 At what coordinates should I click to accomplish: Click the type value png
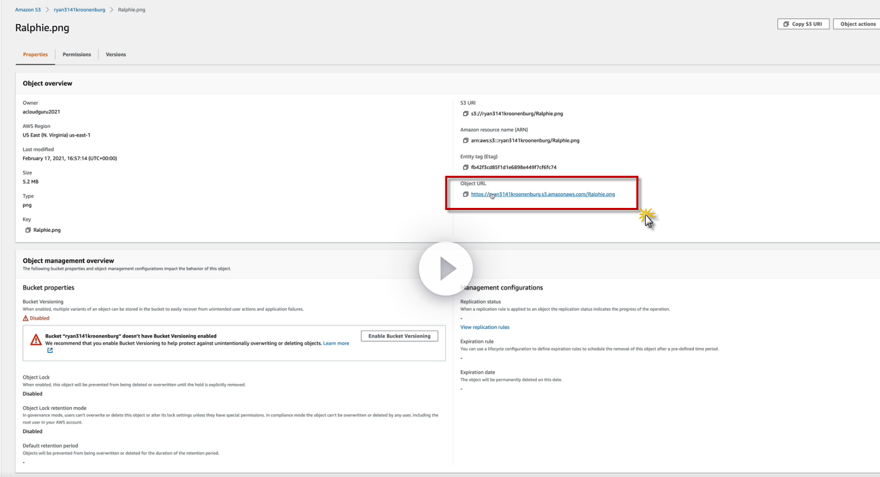[27, 205]
